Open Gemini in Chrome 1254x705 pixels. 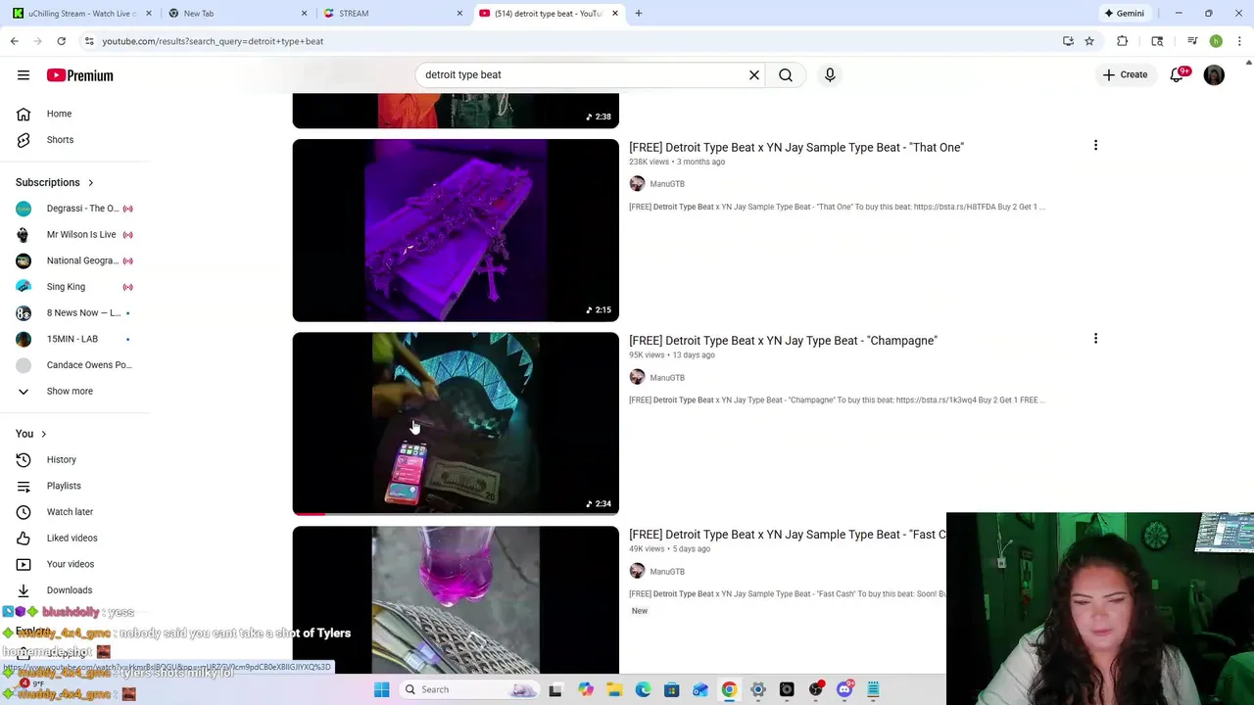pos(1124,14)
